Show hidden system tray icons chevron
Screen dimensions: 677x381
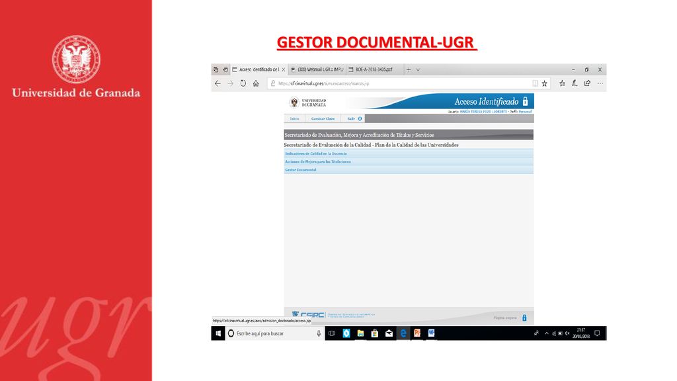(547, 333)
